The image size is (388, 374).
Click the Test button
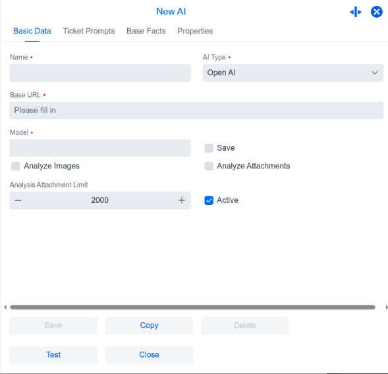pyautogui.click(x=53, y=355)
